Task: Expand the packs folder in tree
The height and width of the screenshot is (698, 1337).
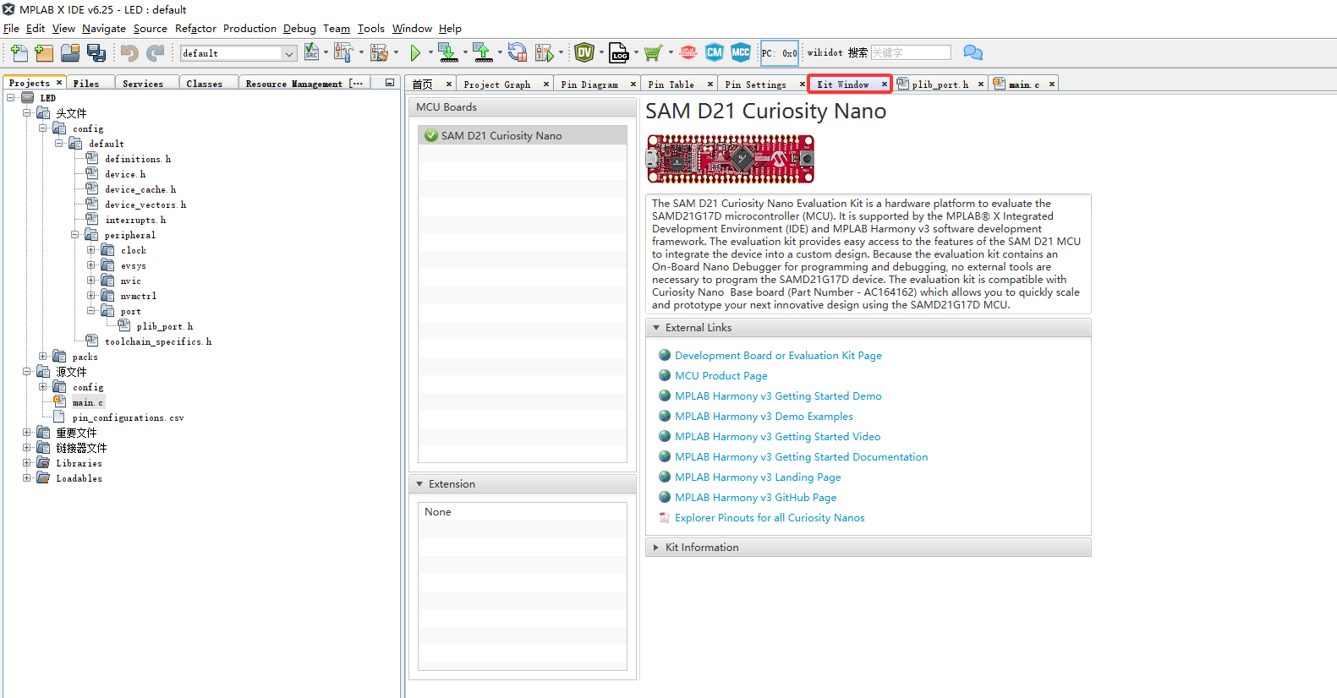Action: 43,357
